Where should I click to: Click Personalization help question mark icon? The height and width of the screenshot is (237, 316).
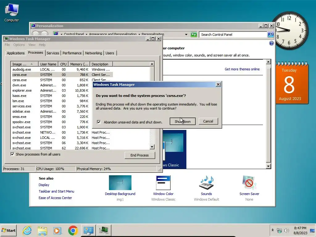(x=272, y=43)
